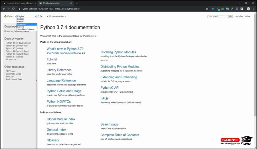257x149 pixels.
Task: Click the browser forward arrow
Action: pyautogui.click(x=8, y=9)
